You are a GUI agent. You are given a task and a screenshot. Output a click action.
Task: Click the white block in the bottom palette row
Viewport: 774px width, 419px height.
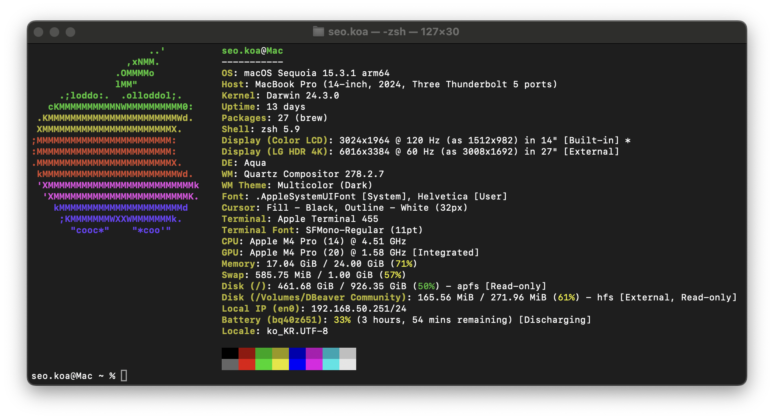pos(348,365)
